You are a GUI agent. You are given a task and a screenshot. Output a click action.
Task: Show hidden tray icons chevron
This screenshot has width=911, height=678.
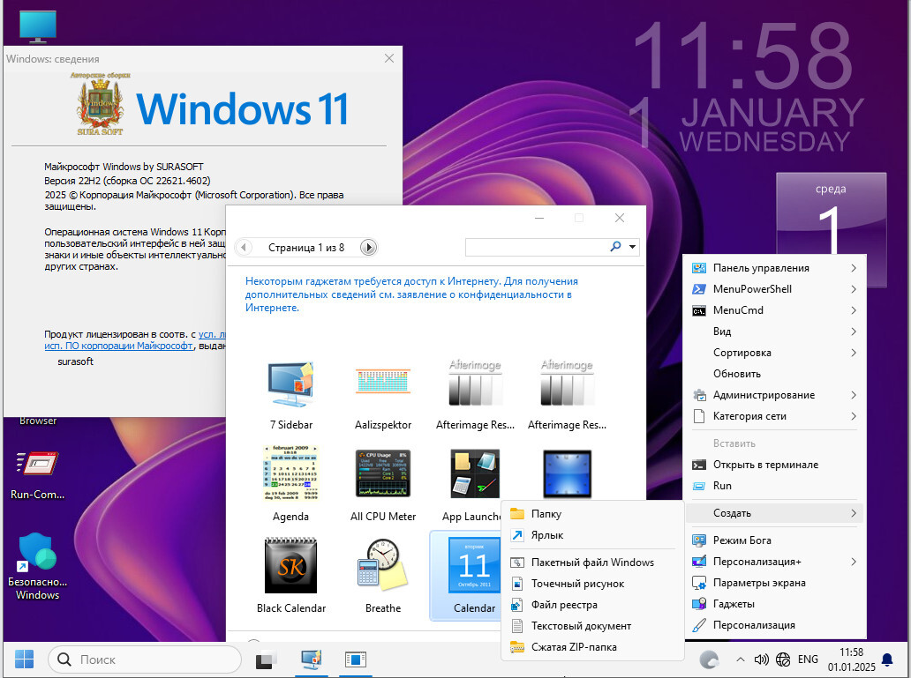[x=740, y=659]
